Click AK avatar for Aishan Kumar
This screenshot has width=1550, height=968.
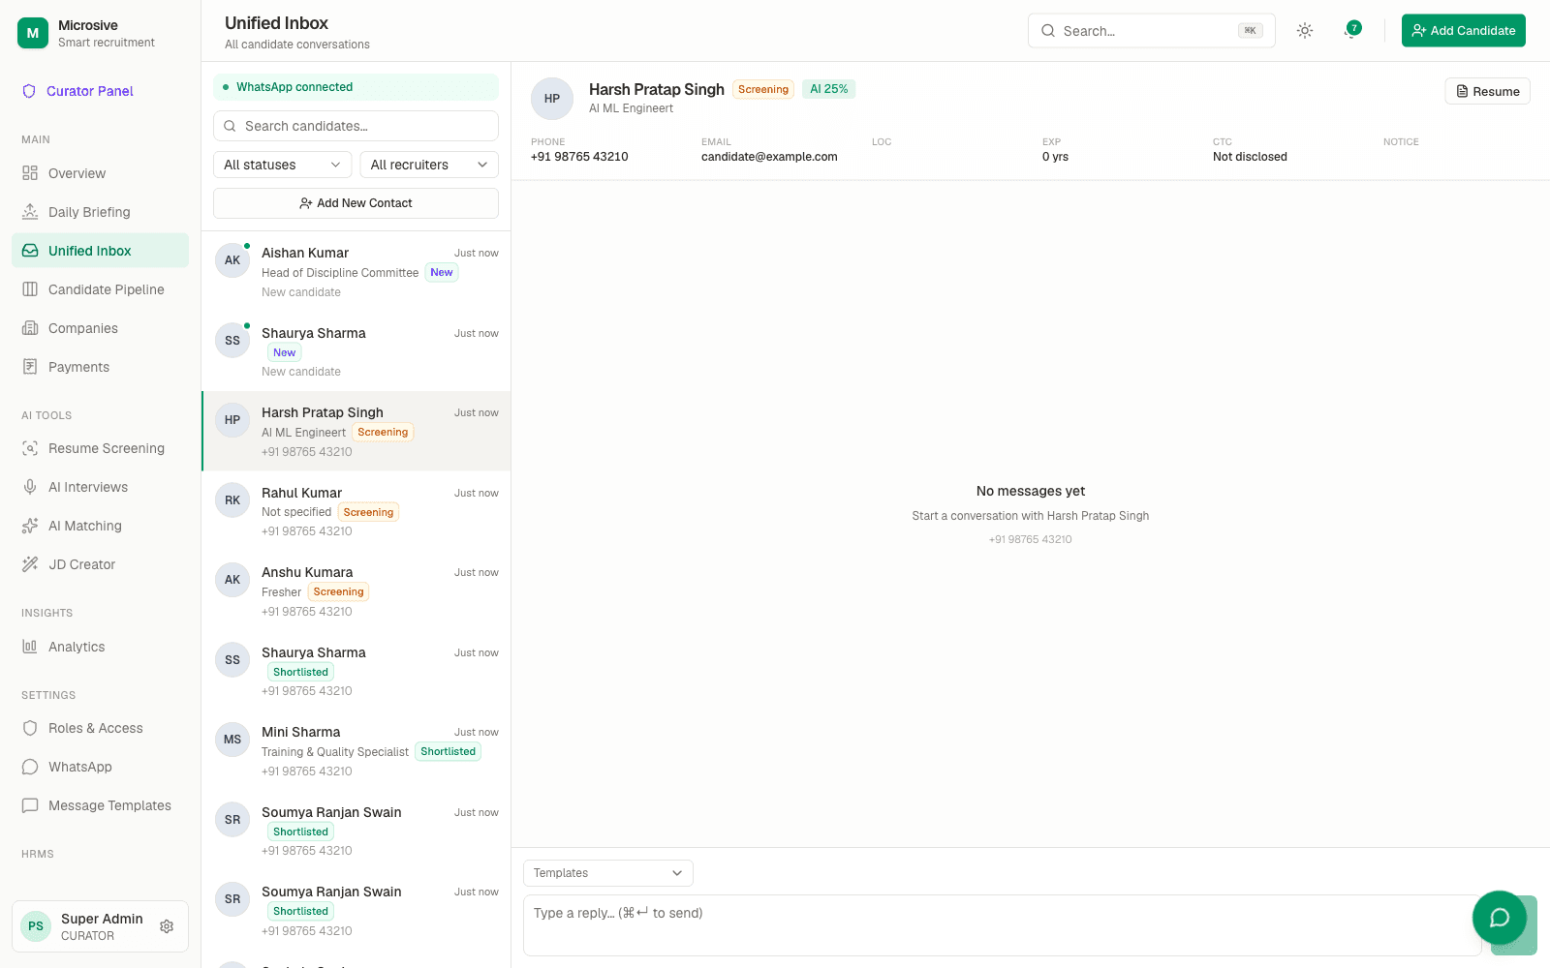point(232,260)
